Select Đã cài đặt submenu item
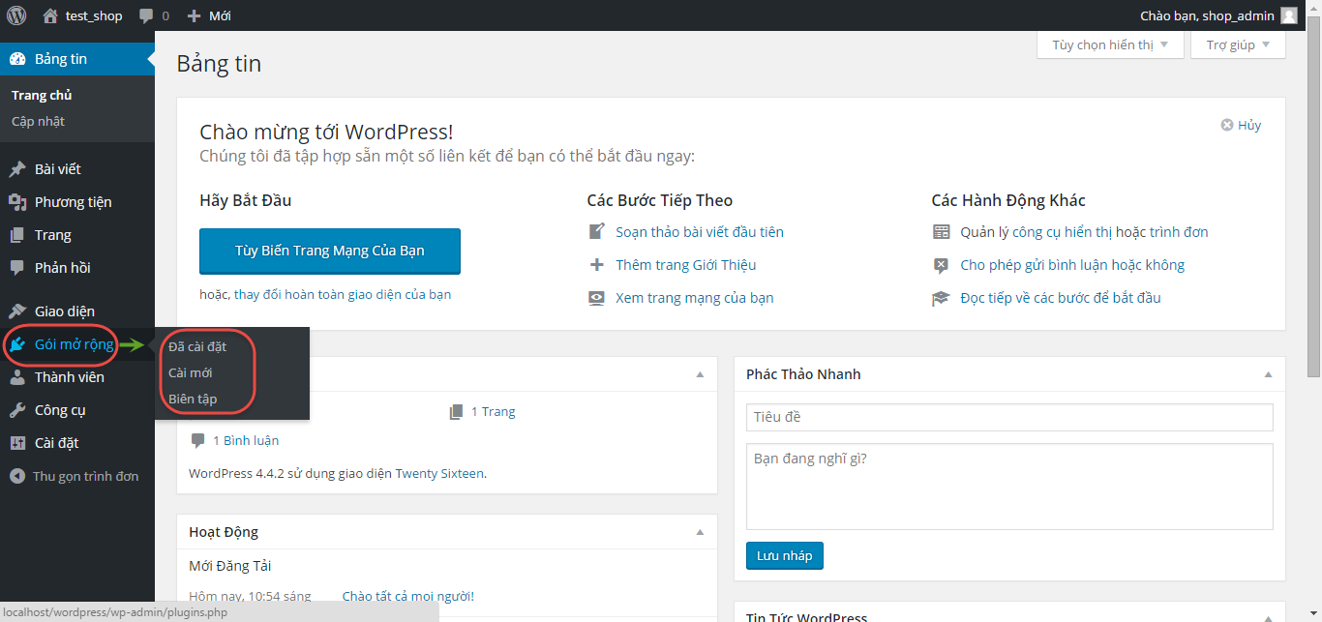The height and width of the screenshot is (622, 1322). [x=197, y=346]
